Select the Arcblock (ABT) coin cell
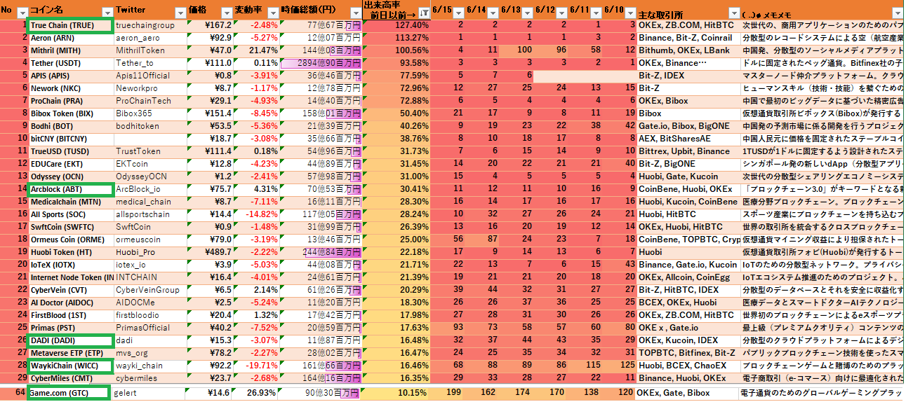The image size is (906, 402). (x=70, y=189)
